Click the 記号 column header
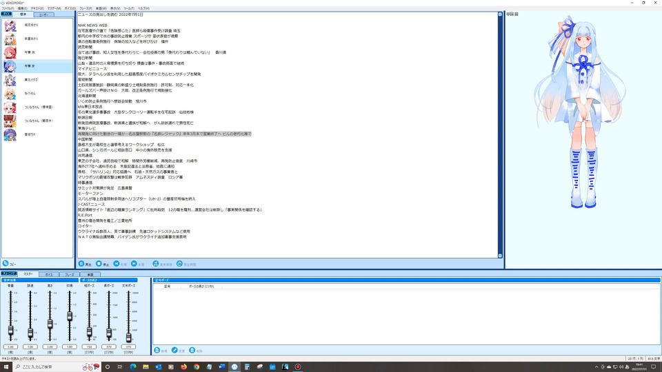 tap(167, 287)
